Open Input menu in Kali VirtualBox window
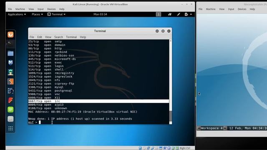 pyautogui.click(x=40, y=9)
